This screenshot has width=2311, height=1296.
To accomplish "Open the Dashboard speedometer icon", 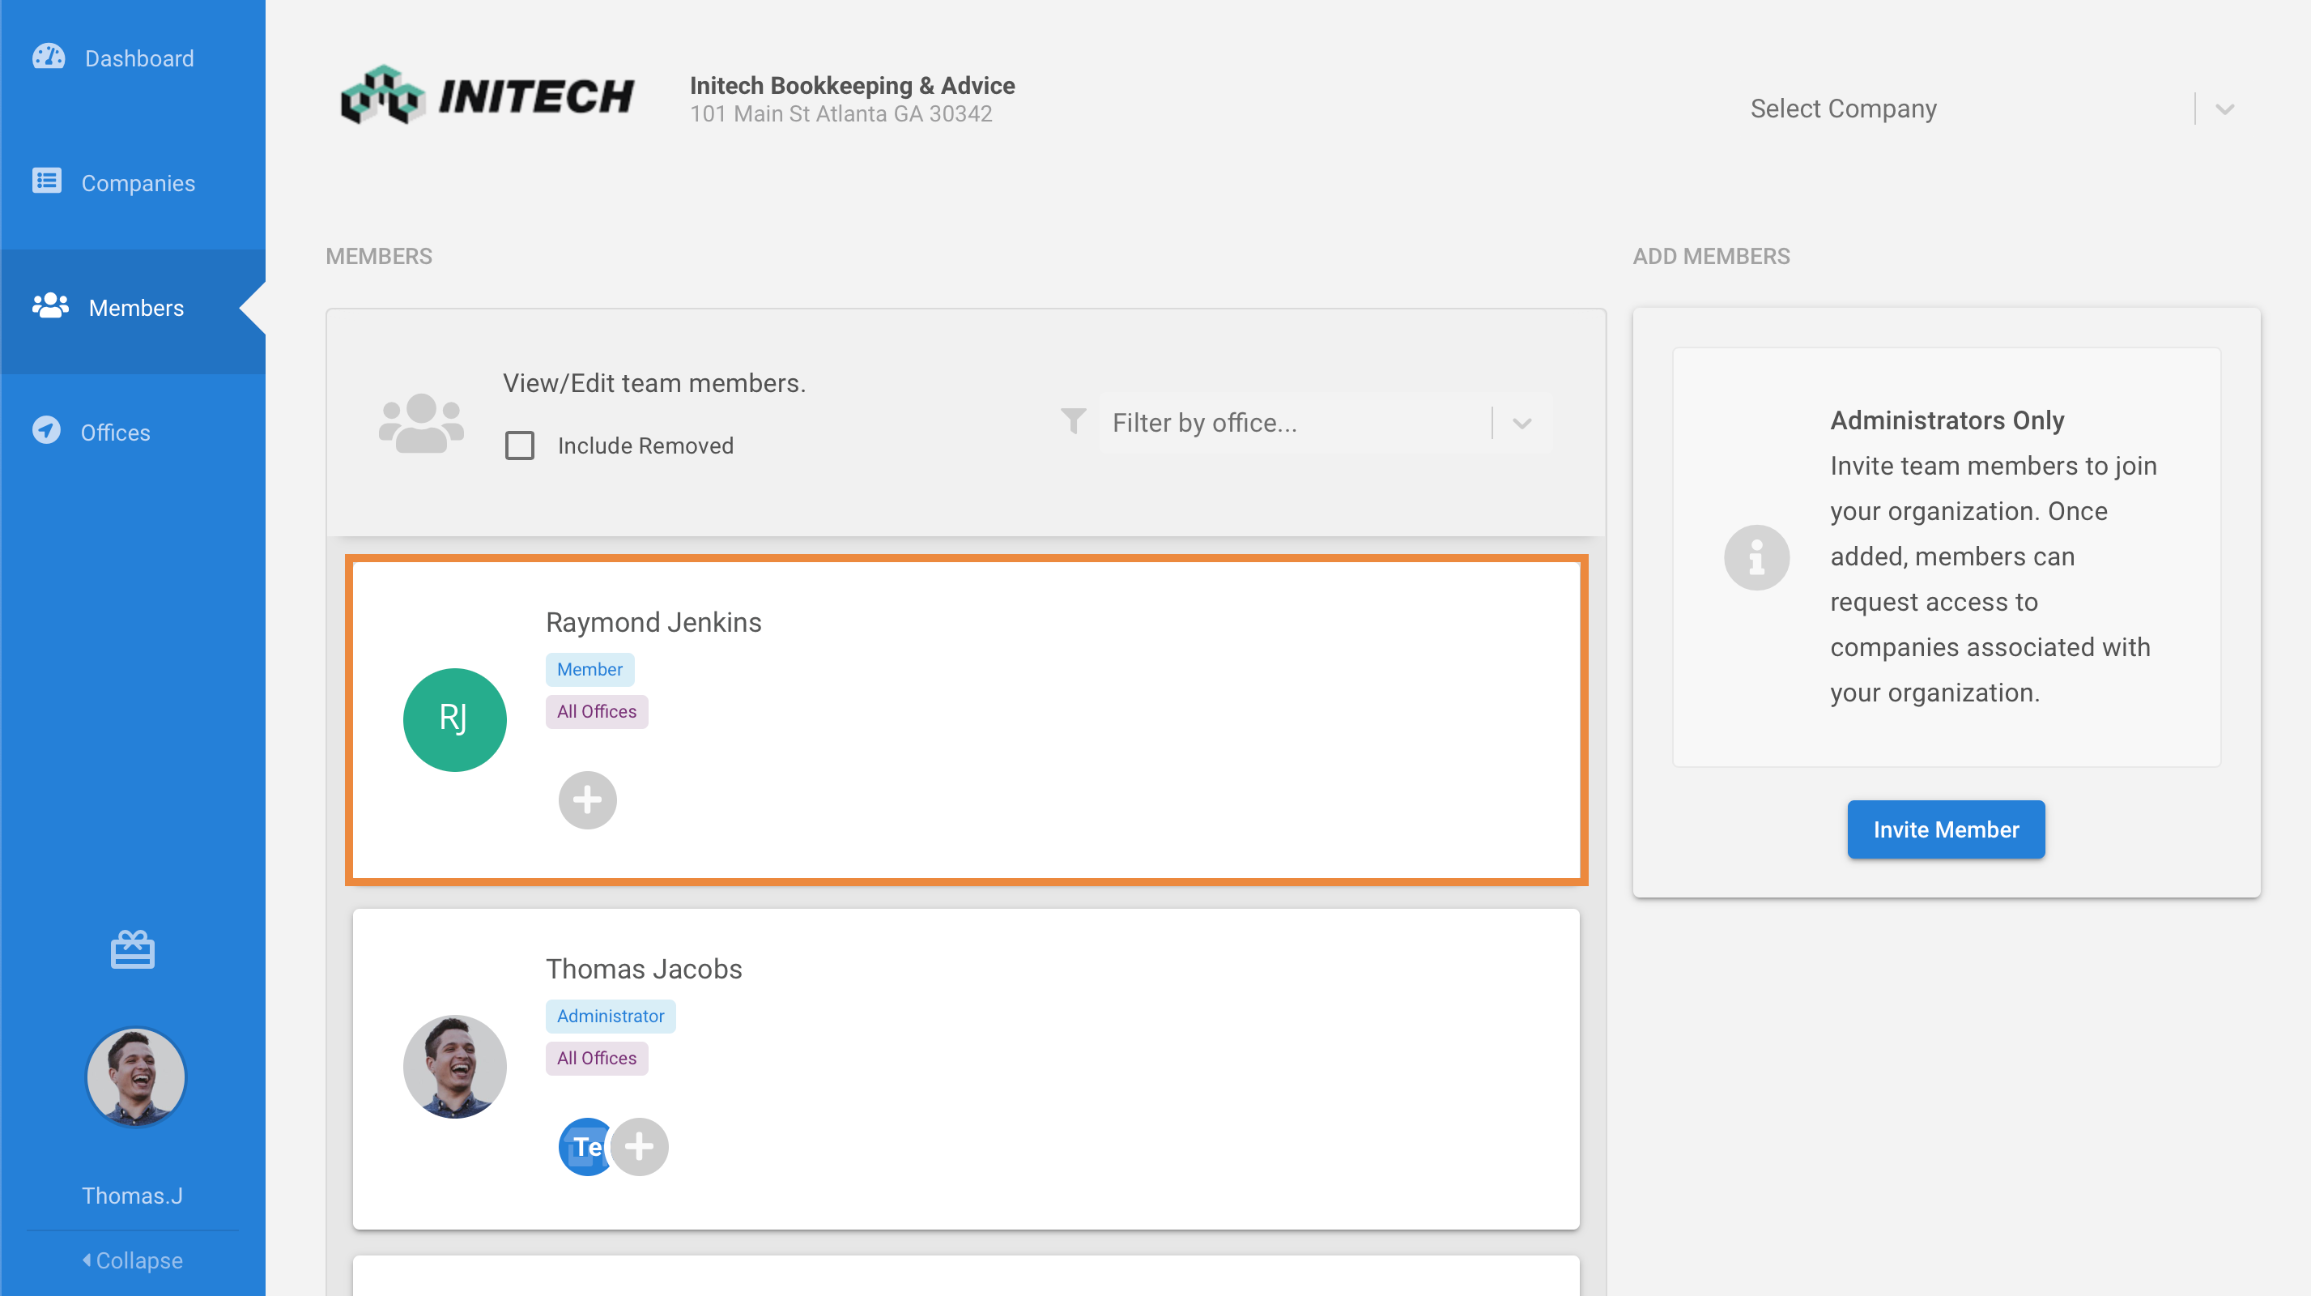I will point(49,58).
